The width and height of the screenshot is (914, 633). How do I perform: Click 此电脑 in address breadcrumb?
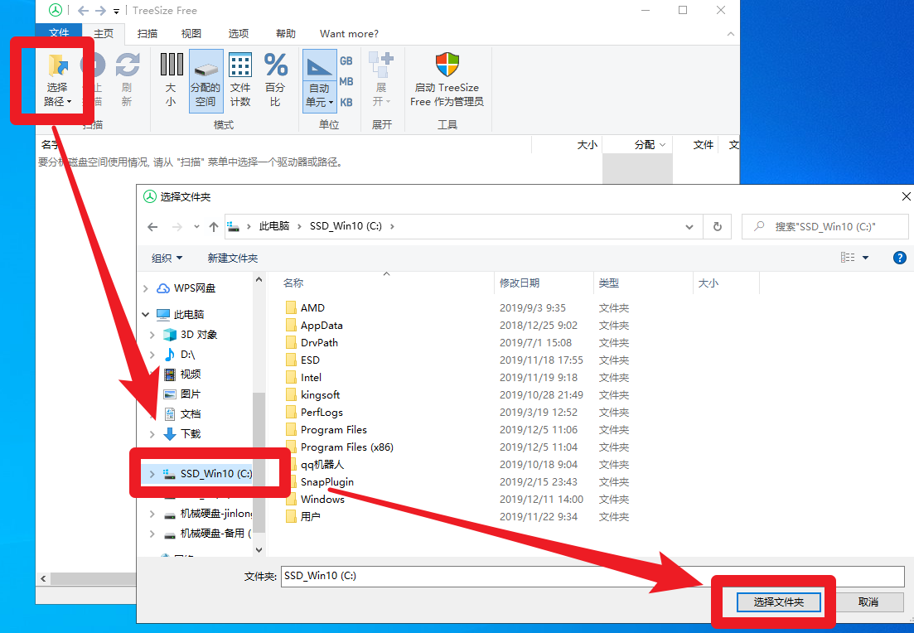click(x=274, y=226)
